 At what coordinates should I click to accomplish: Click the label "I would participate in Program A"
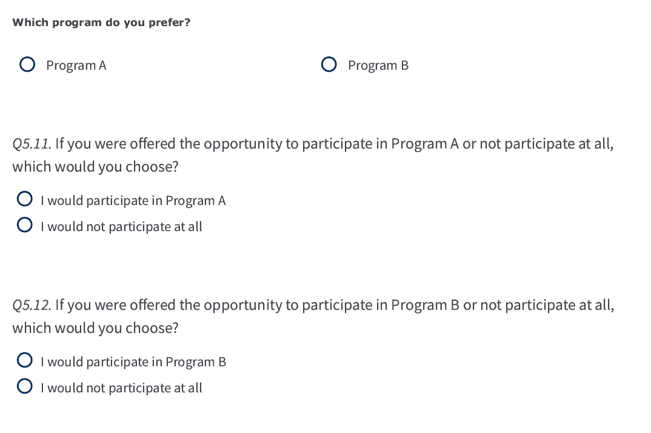(x=133, y=200)
